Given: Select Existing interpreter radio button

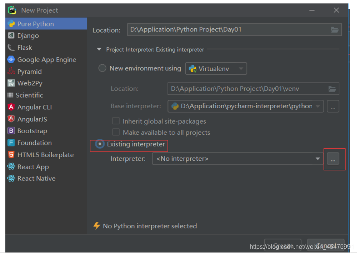Looking at the screenshot, I should coord(100,144).
